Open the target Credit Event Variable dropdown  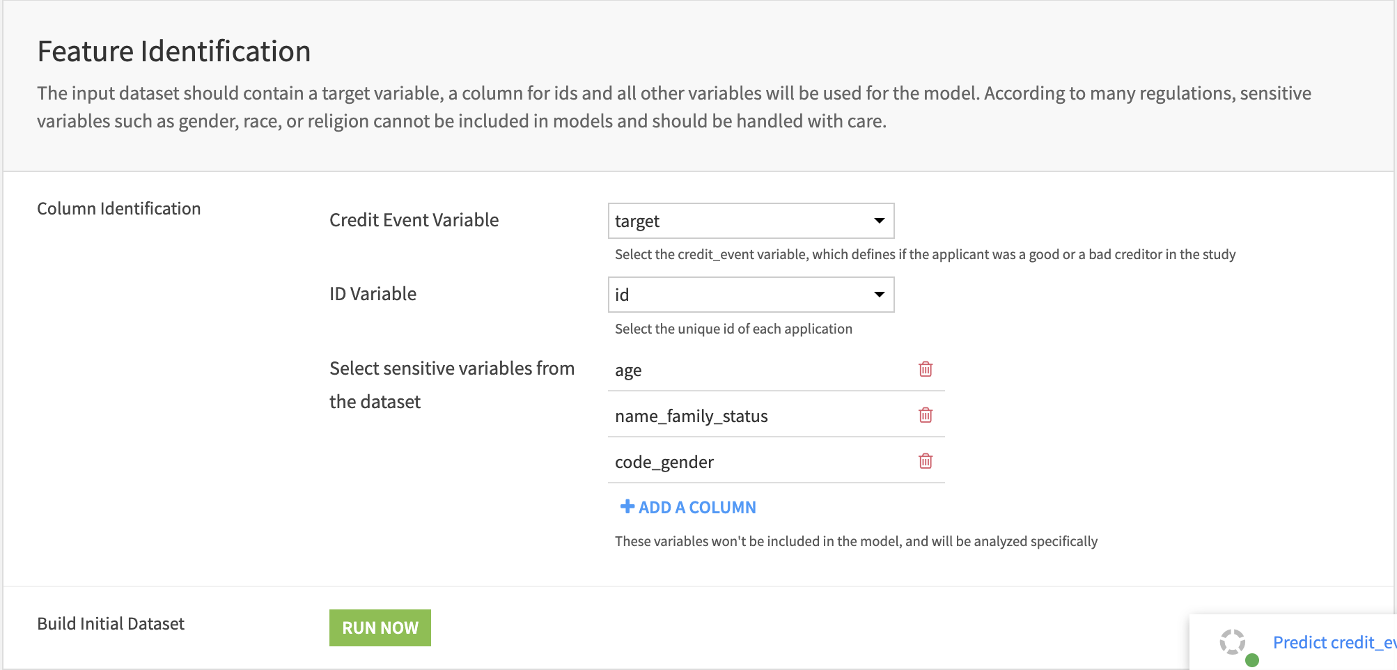click(751, 220)
